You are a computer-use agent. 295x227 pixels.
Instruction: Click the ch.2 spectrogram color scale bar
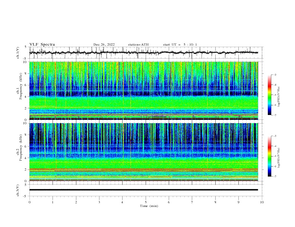pyautogui.click(x=269, y=156)
